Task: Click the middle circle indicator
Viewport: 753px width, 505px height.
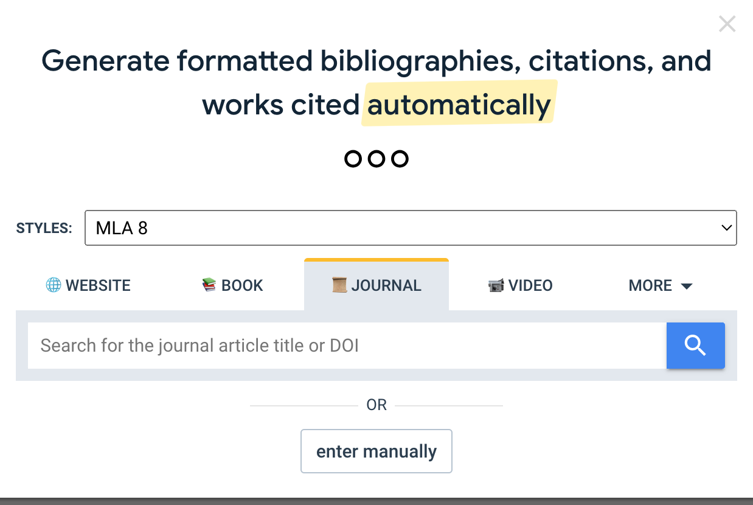Action: coord(376,159)
